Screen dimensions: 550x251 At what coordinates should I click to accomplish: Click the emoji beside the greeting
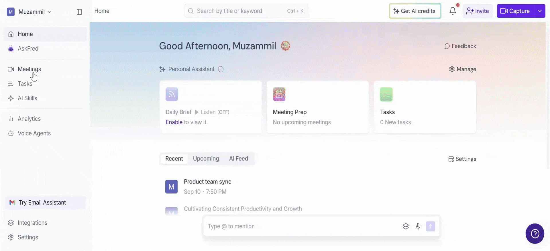pyautogui.click(x=285, y=46)
